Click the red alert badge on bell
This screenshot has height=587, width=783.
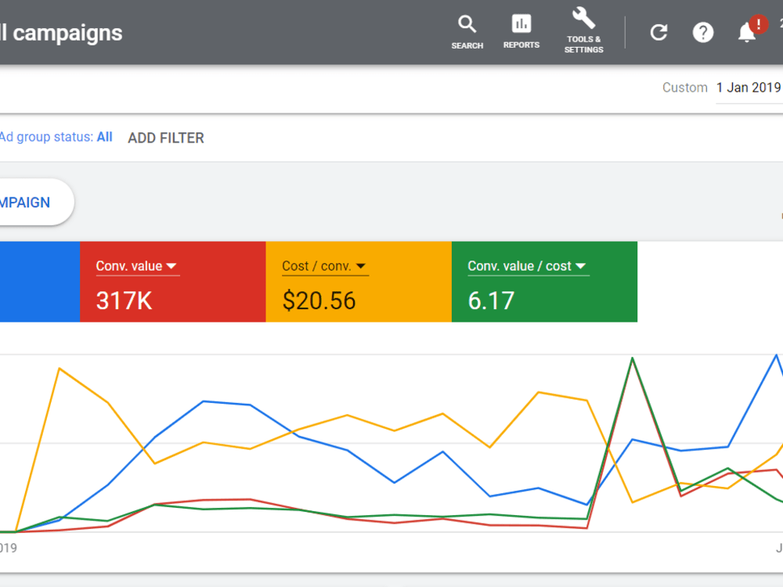coord(759,24)
